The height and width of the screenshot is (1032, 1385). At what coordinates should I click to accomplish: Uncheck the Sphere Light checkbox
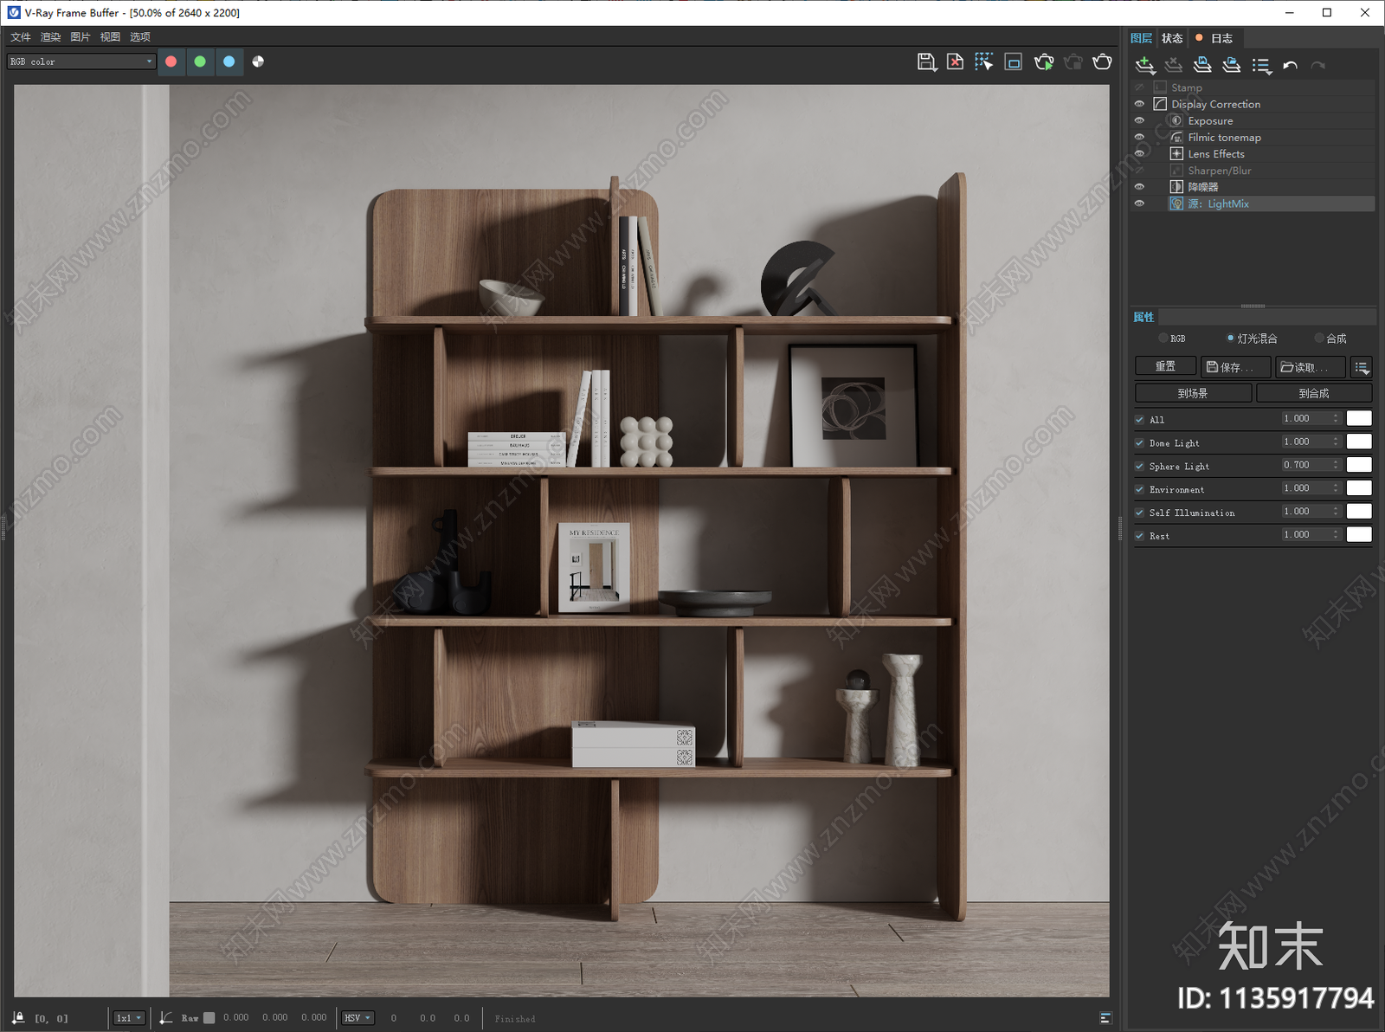(1139, 467)
